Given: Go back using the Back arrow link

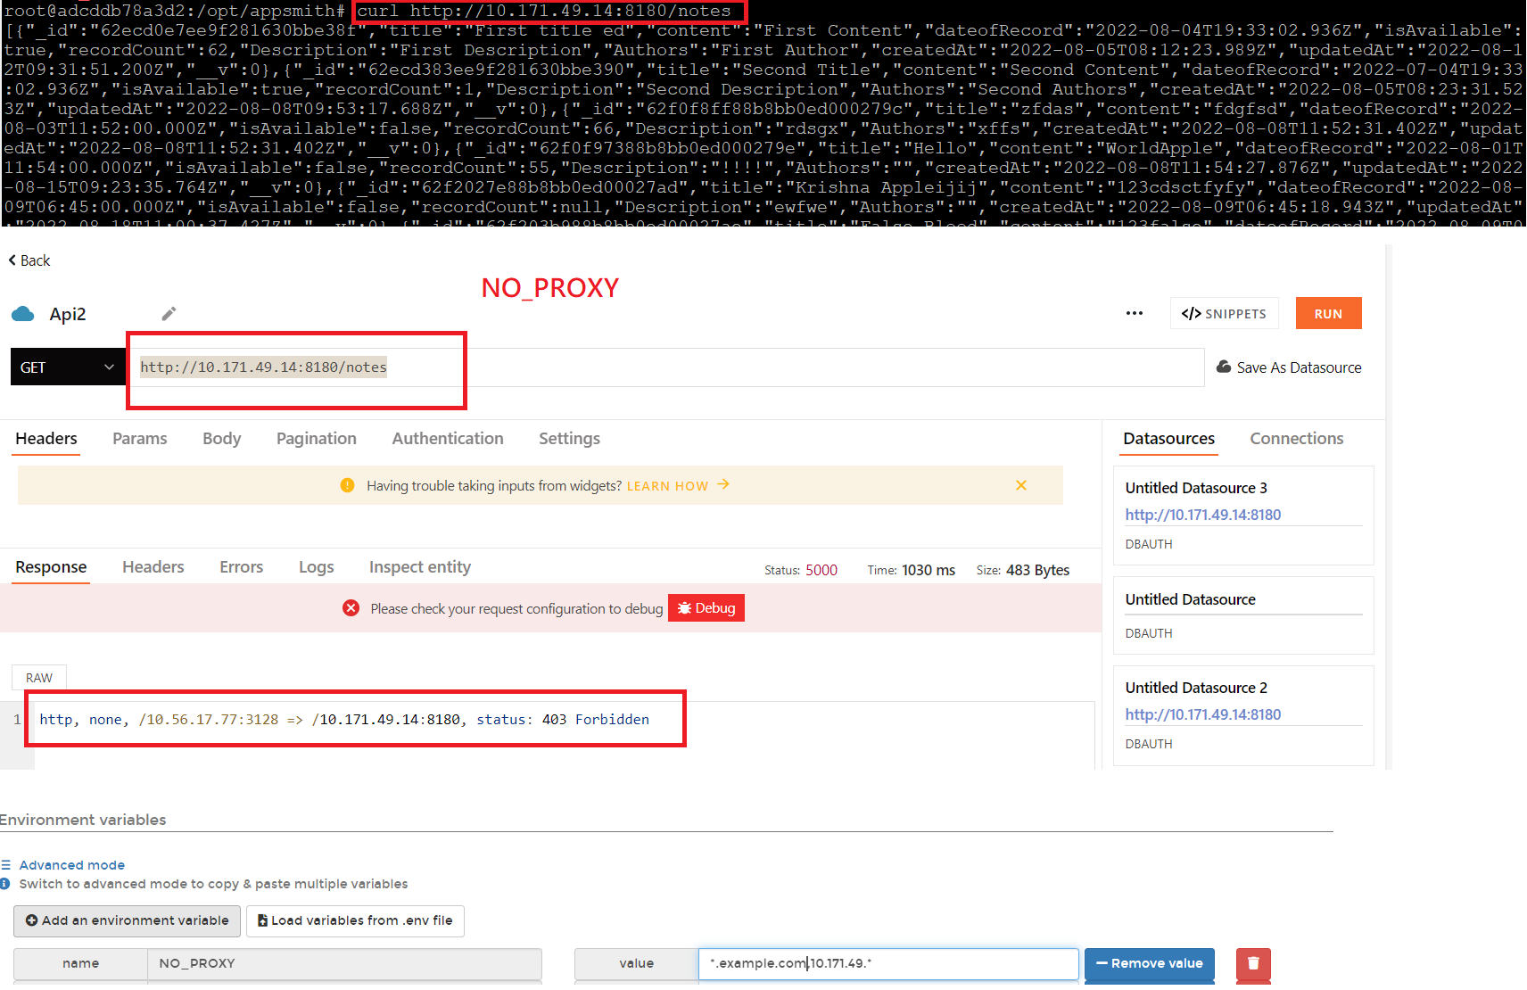Looking at the screenshot, I should (x=29, y=260).
